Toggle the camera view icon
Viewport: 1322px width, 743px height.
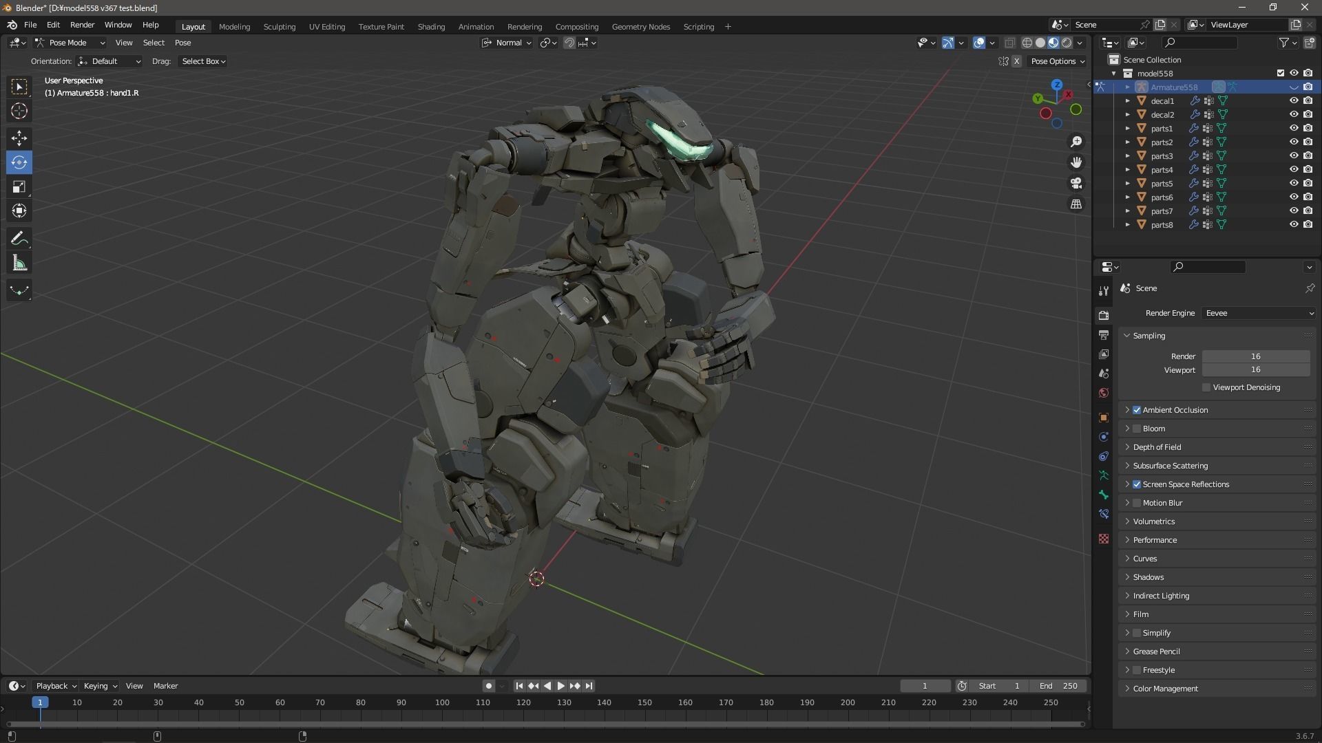(x=1076, y=183)
